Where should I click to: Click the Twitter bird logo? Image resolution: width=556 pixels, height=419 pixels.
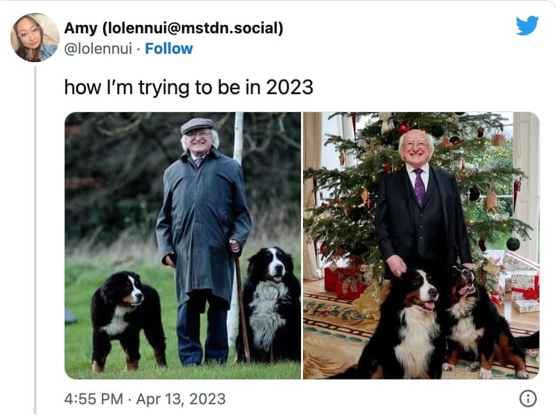coord(527,26)
